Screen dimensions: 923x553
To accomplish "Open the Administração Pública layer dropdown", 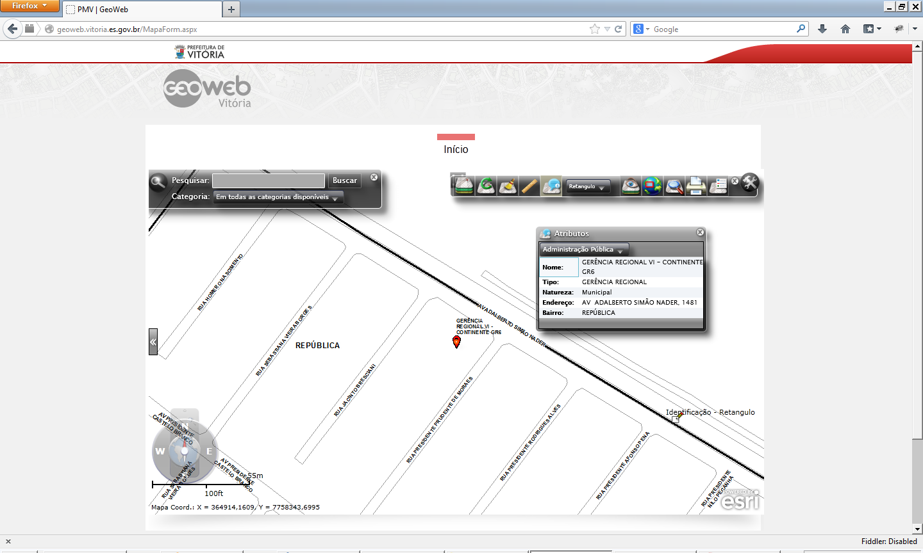I will pos(584,250).
